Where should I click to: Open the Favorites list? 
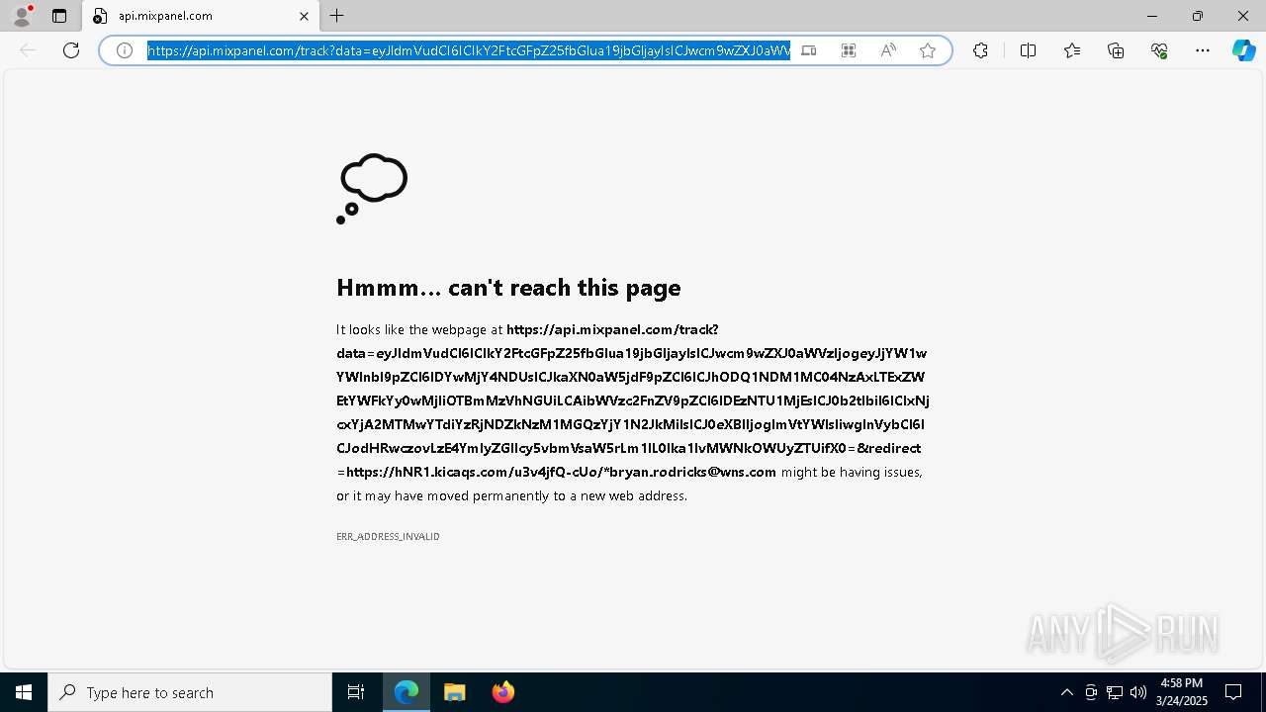pos(1072,50)
